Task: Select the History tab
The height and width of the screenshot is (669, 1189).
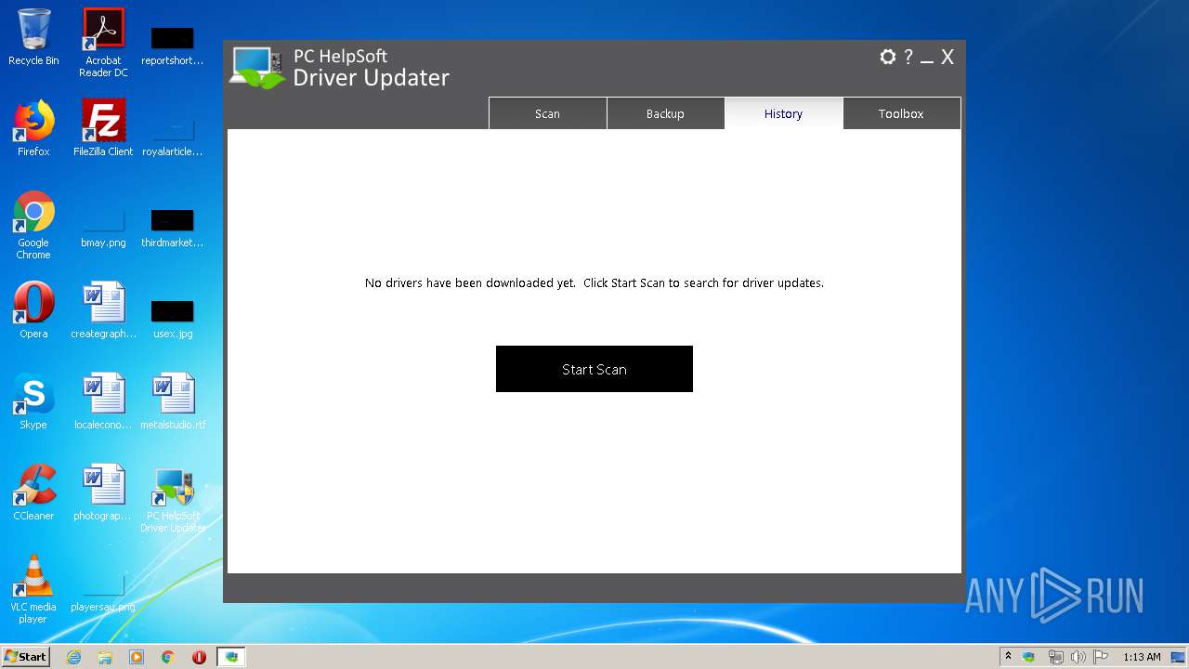Action: pyautogui.click(x=783, y=113)
